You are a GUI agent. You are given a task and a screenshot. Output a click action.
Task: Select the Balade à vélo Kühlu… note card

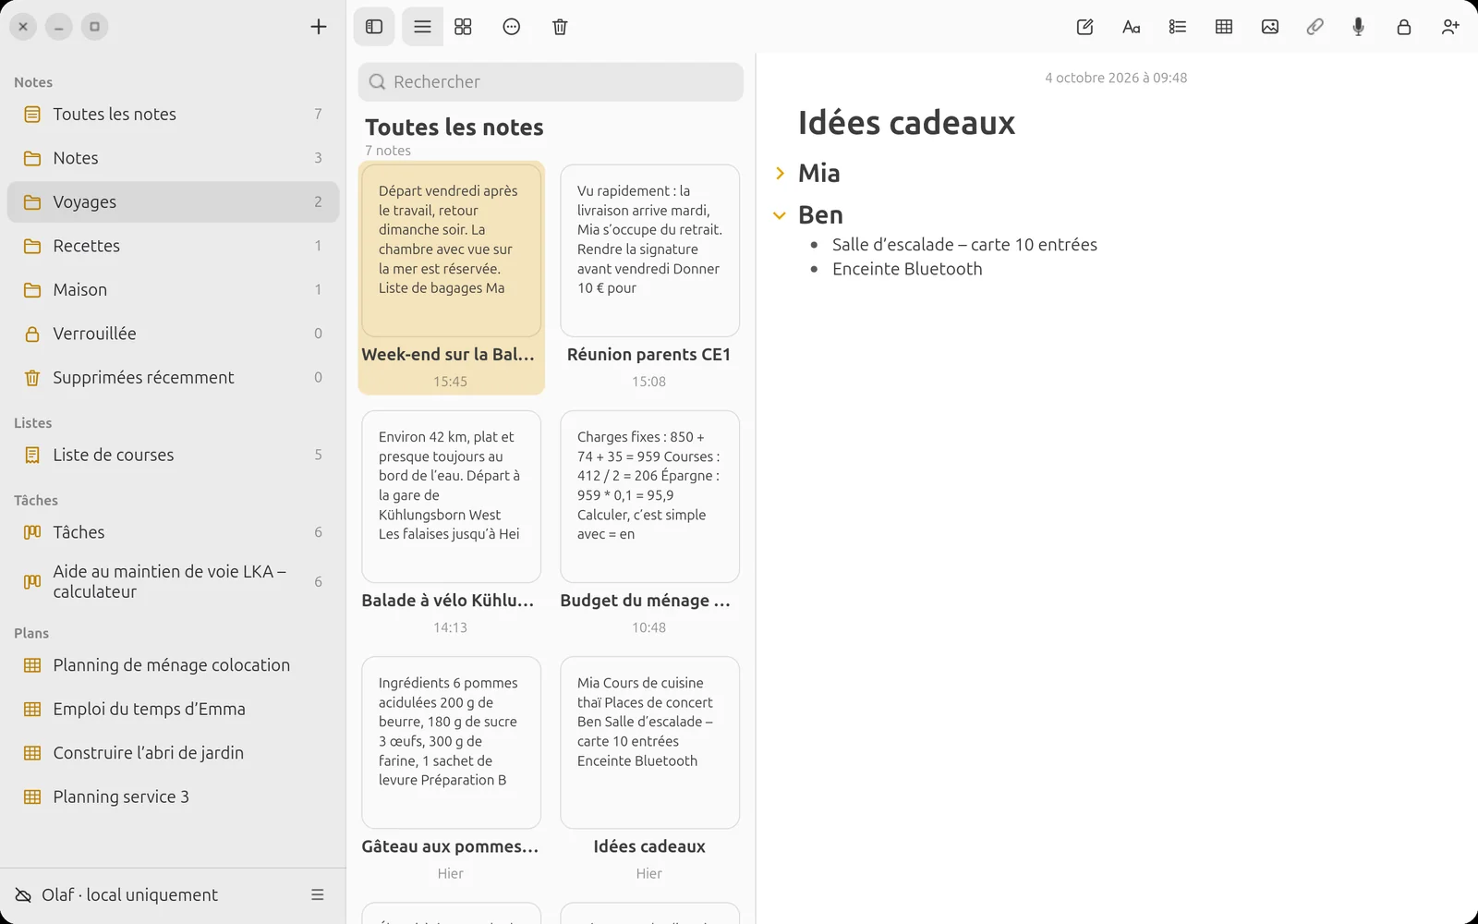[x=451, y=524]
